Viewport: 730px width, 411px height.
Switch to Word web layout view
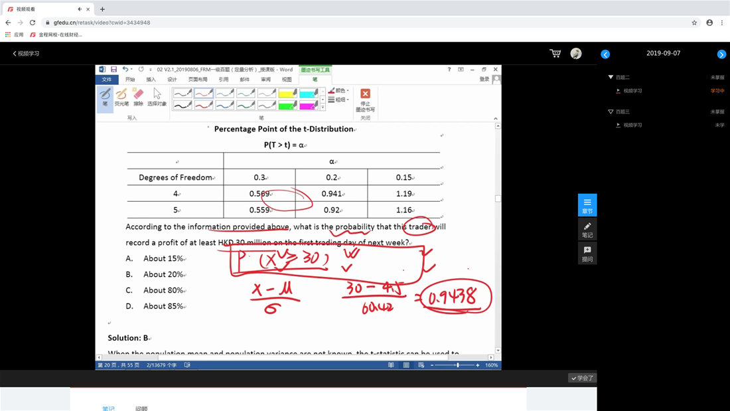pyautogui.click(x=421, y=365)
